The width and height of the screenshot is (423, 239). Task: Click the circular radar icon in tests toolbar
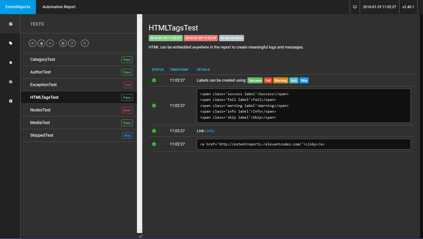[x=63, y=43]
